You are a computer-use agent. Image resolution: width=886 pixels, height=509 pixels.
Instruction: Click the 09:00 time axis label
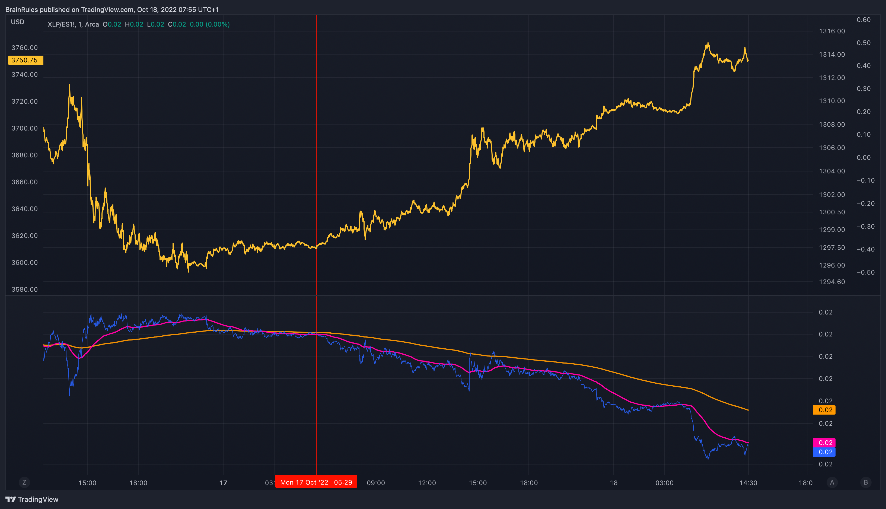[376, 483]
